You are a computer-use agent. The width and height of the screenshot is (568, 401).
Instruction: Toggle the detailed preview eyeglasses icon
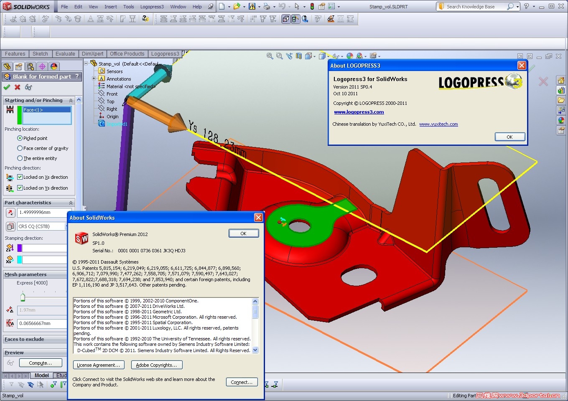28,87
